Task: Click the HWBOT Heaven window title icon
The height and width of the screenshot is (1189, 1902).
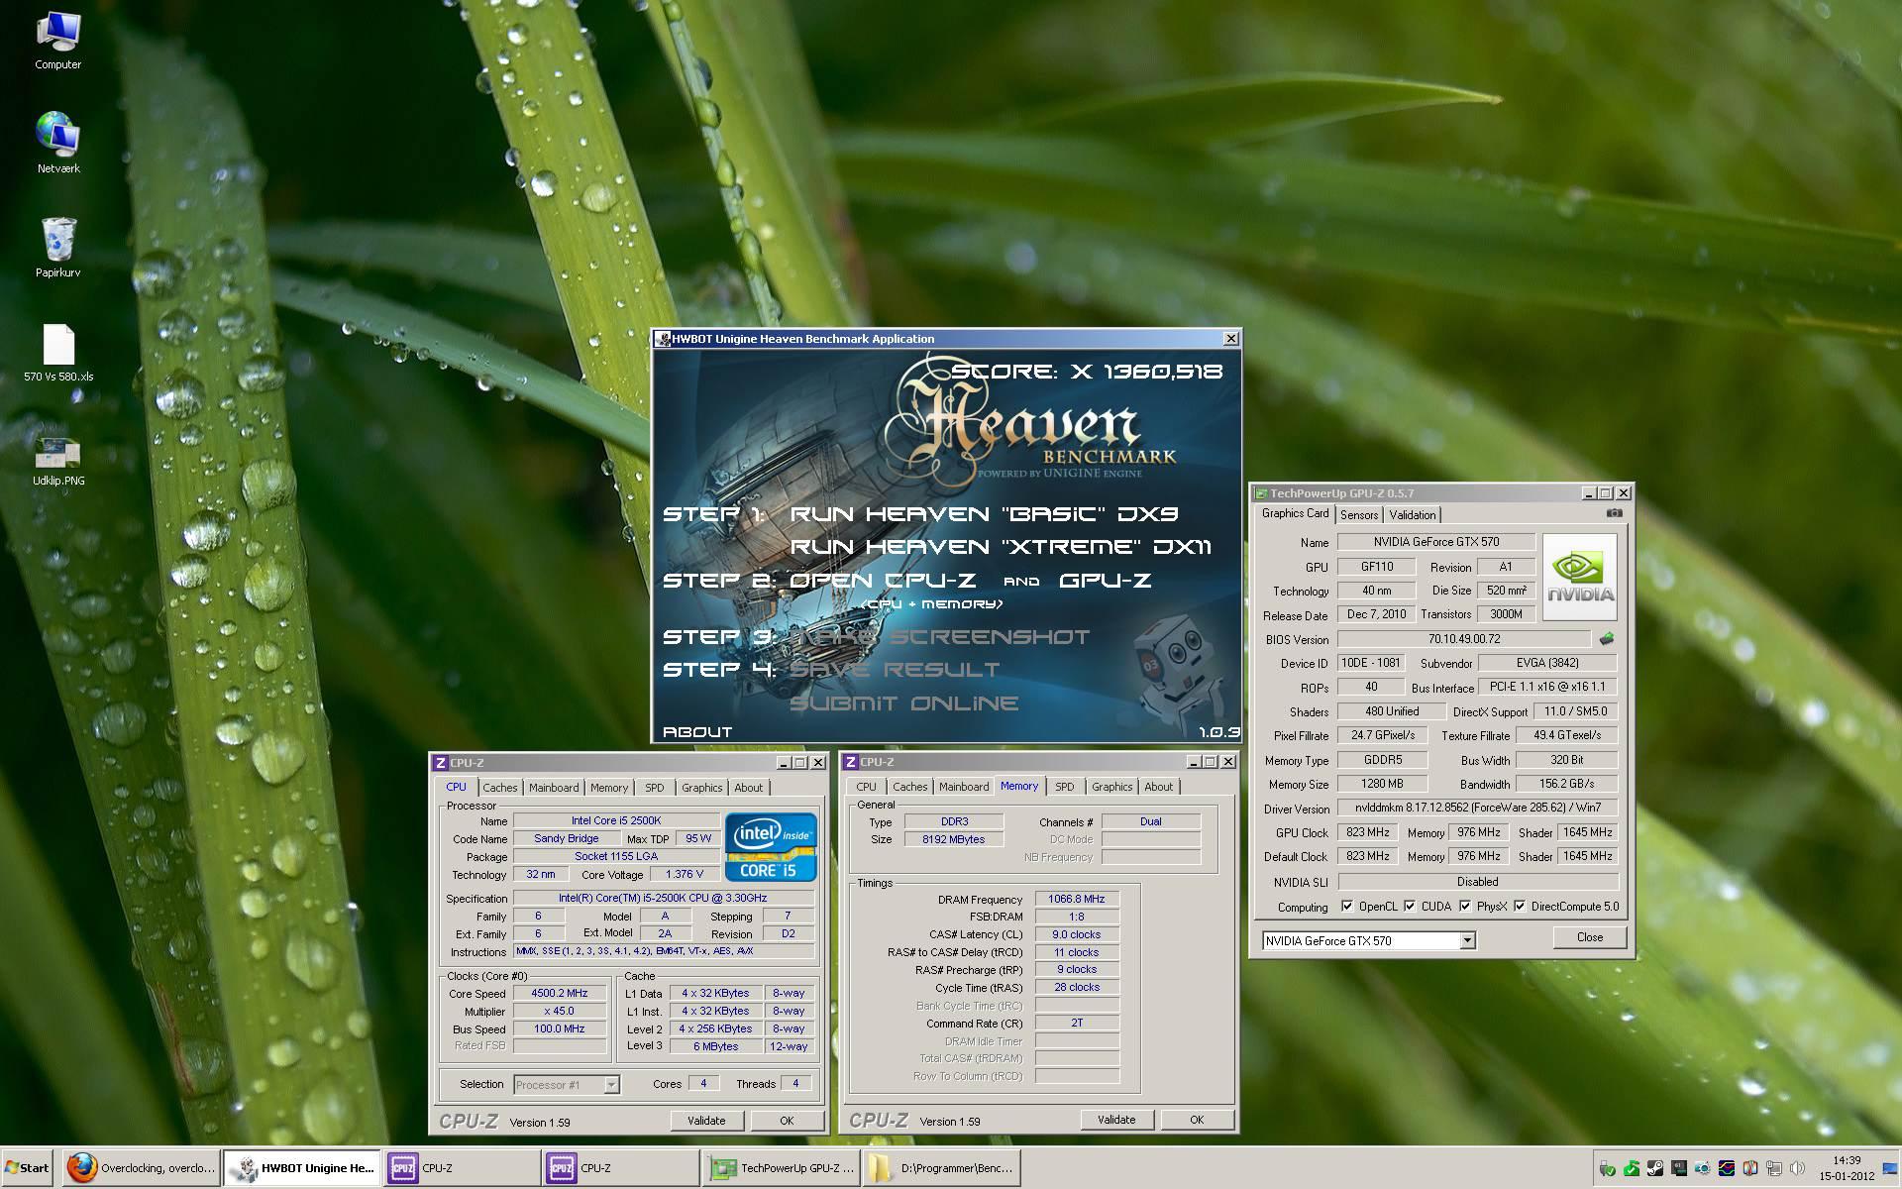Action: 663,339
